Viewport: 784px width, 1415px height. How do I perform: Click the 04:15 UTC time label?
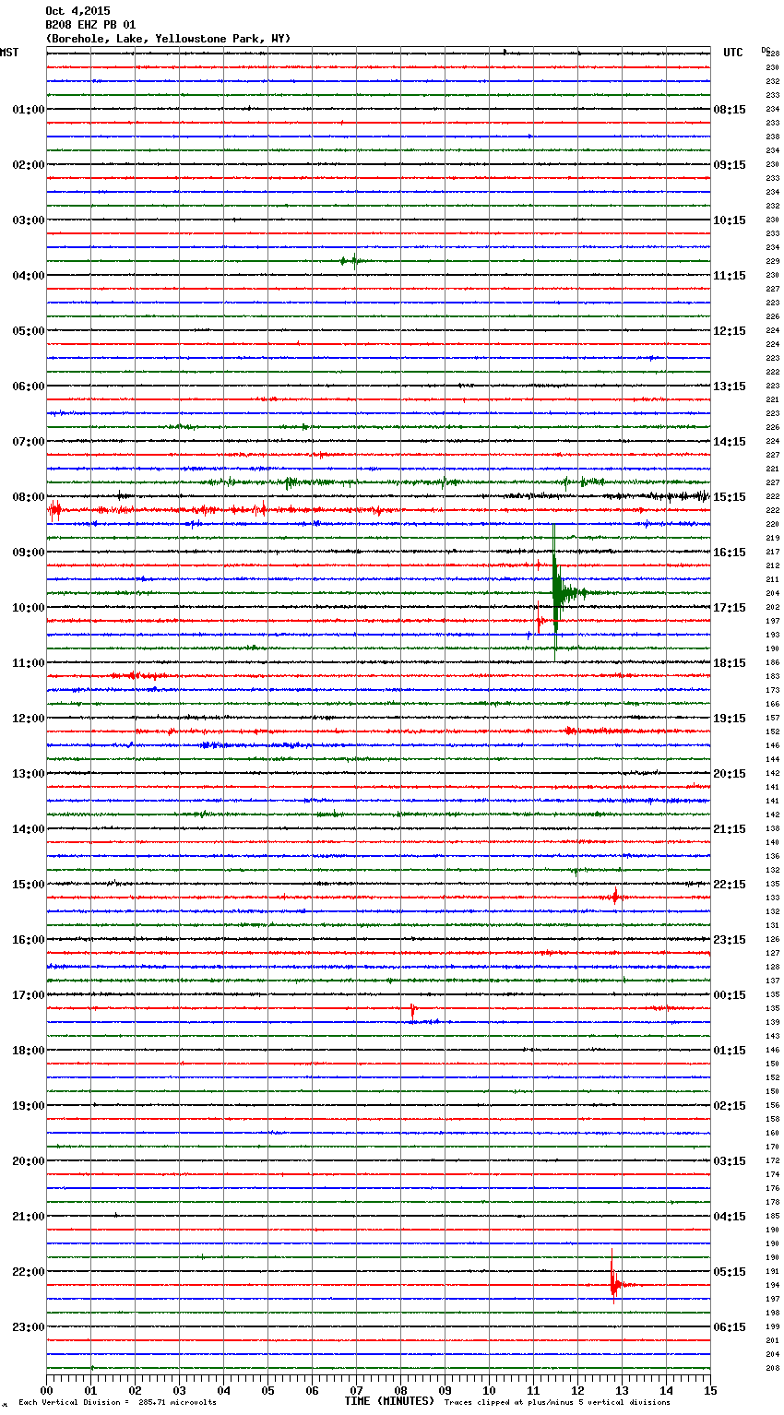(x=730, y=1217)
